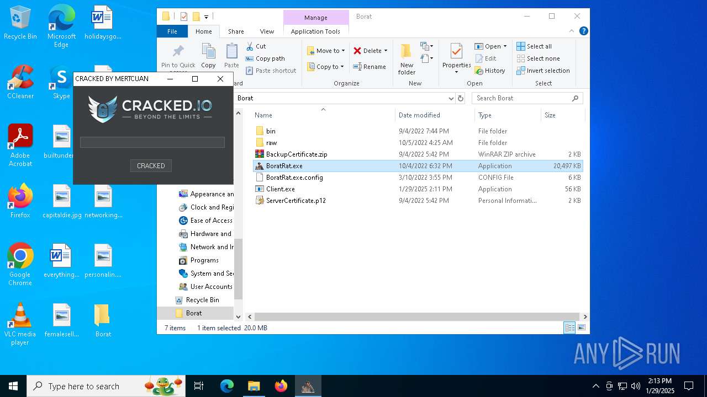This screenshot has width=707, height=397.
Task: Select ServerCertificate.p12 file
Action: click(418, 200)
